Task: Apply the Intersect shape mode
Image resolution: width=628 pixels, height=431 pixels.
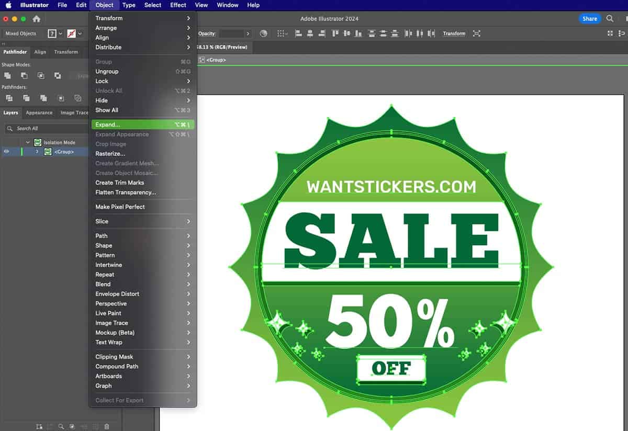Action: [41, 76]
